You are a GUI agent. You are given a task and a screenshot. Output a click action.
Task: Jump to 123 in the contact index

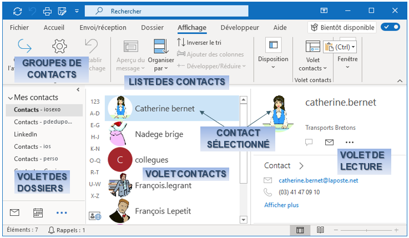[x=95, y=102]
